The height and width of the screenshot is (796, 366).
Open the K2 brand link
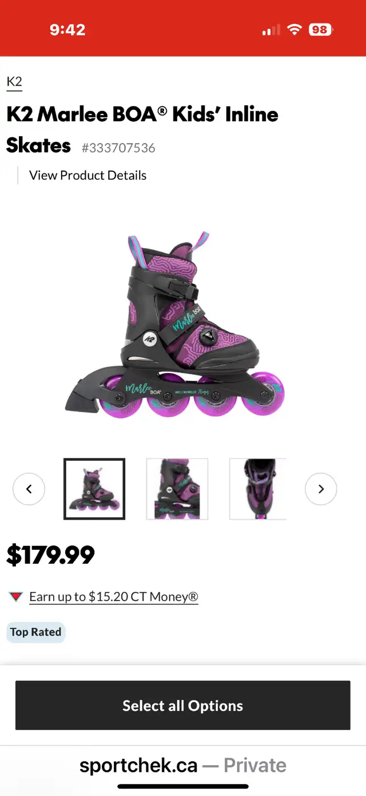[14, 82]
